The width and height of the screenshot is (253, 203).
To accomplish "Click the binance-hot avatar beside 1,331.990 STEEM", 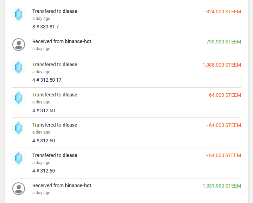I will (x=19, y=189).
